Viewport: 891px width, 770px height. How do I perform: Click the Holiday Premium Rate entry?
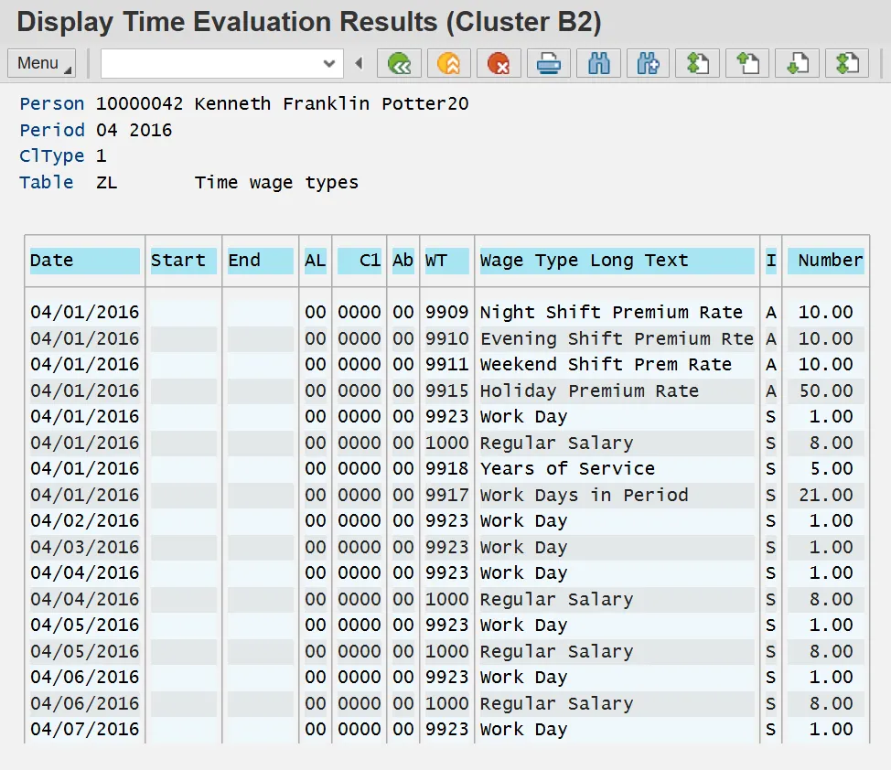click(589, 391)
